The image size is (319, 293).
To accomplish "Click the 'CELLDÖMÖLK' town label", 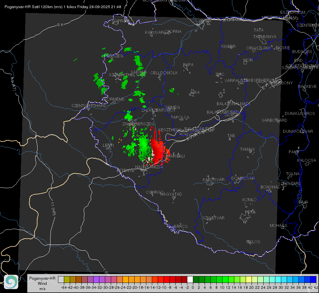I will (164, 73).
